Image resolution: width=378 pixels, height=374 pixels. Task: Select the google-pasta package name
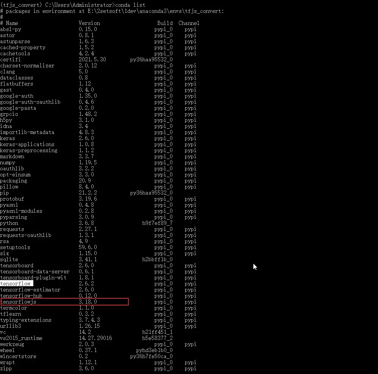(x=18, y=108)
